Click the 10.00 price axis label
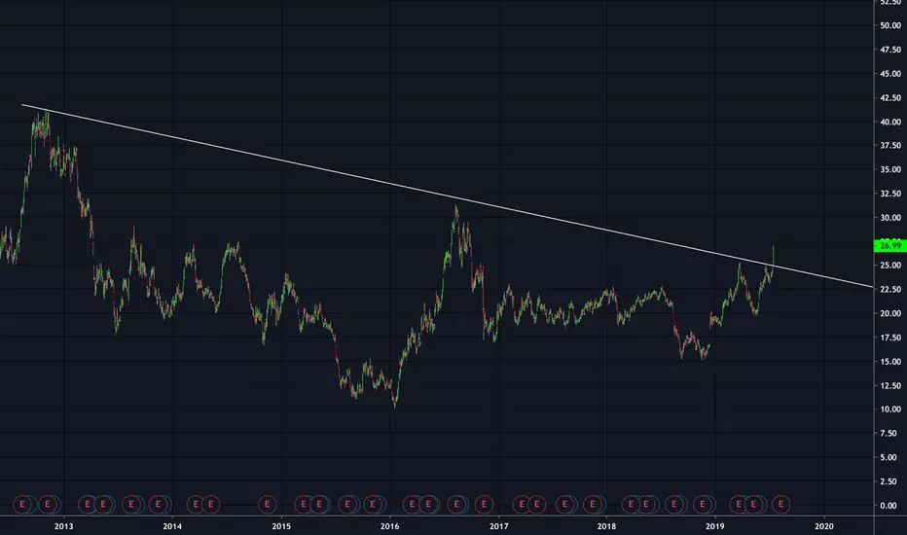This screenshot has height=535, width=907. [890, 409]
